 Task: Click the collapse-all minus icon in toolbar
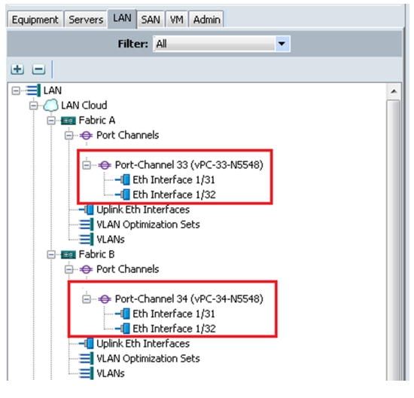click(38, 69)
